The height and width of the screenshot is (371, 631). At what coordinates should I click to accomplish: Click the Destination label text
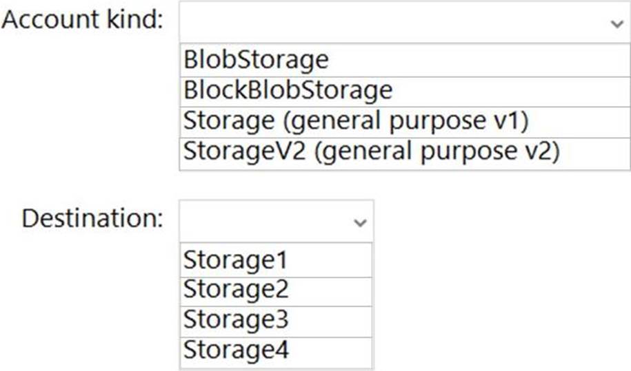pos(92,220)
